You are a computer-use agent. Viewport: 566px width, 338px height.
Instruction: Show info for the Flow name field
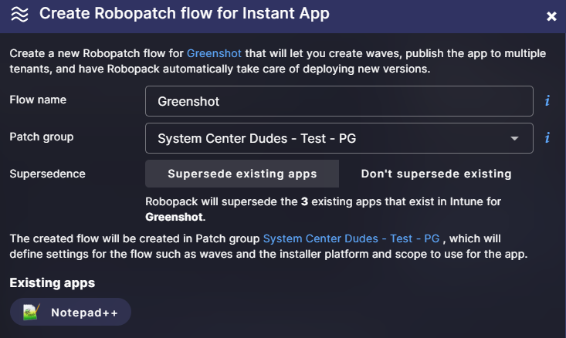coord(547,100)
